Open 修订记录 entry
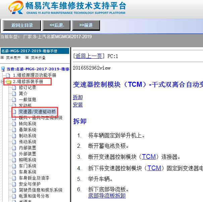203x202 pixels. tap(28, 87)
